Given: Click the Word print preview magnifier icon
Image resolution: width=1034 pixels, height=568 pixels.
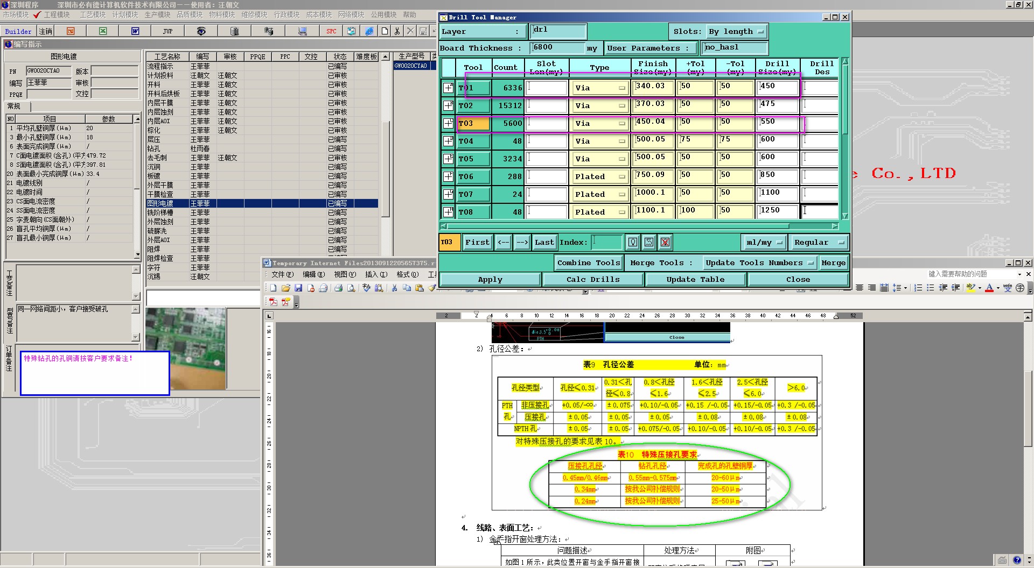Looking at the screenshot, I should click(x=351, y=288).
